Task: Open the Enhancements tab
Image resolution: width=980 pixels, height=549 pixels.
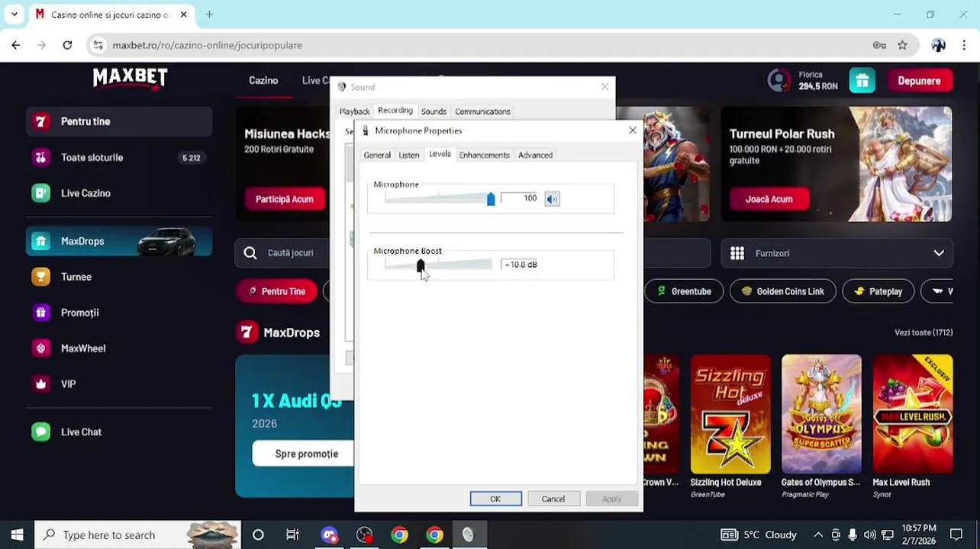Action: [484, 155]
